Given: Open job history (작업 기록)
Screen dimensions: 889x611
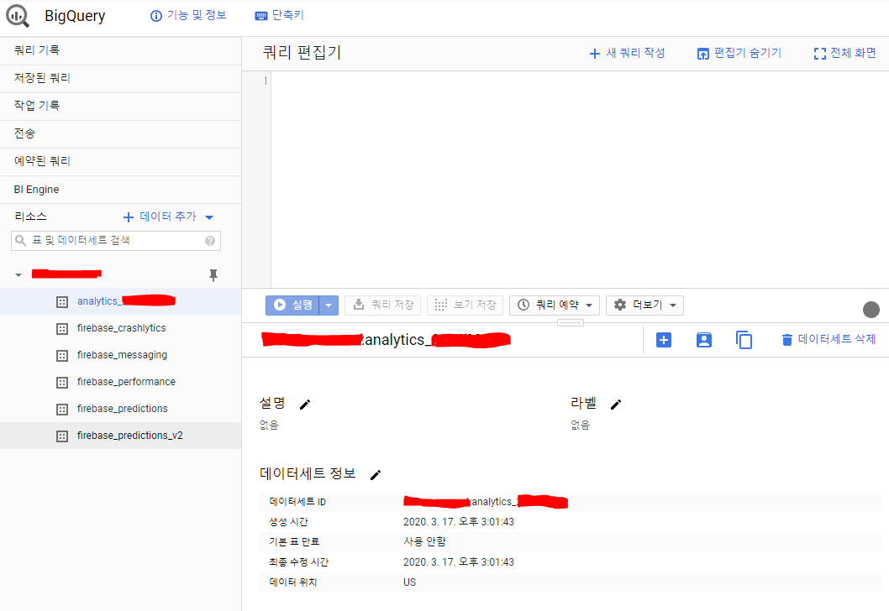Looking at the screenshot, I should pyautogui.click(x=120, y=106).
